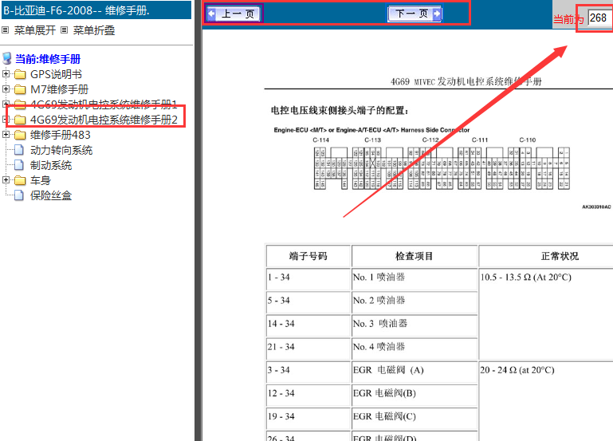Open the M7维修手册 tree entry

[x=60, y=89]
